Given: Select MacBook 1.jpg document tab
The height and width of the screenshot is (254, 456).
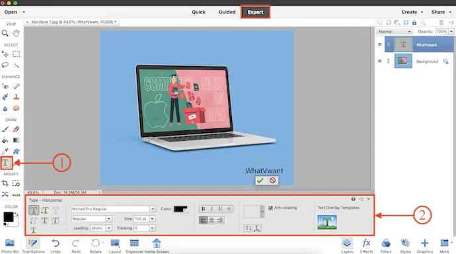Looking at the screenshot, I should [72, 22].
